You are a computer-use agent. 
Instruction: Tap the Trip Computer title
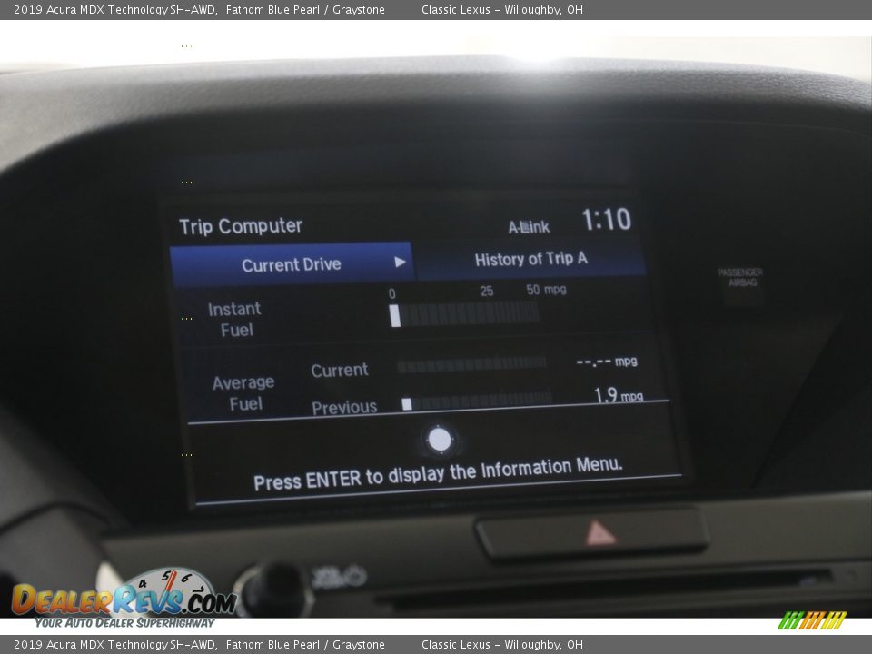pos(241,226)
